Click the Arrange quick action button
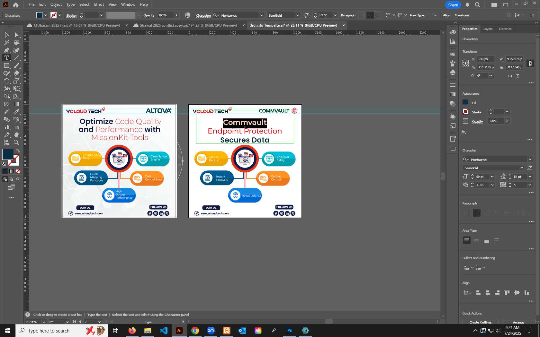 coord(518,322)
